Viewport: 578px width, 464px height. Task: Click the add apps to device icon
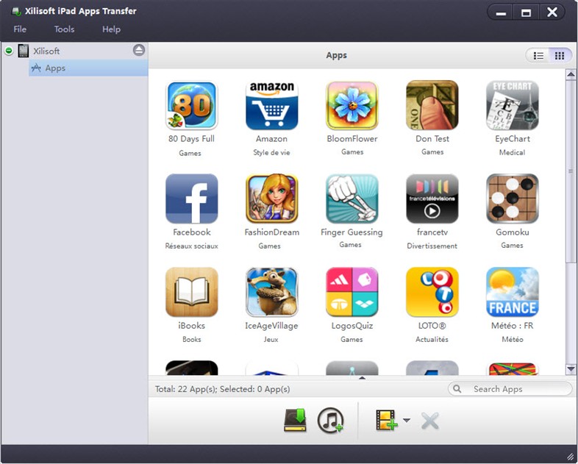point(387,420)
